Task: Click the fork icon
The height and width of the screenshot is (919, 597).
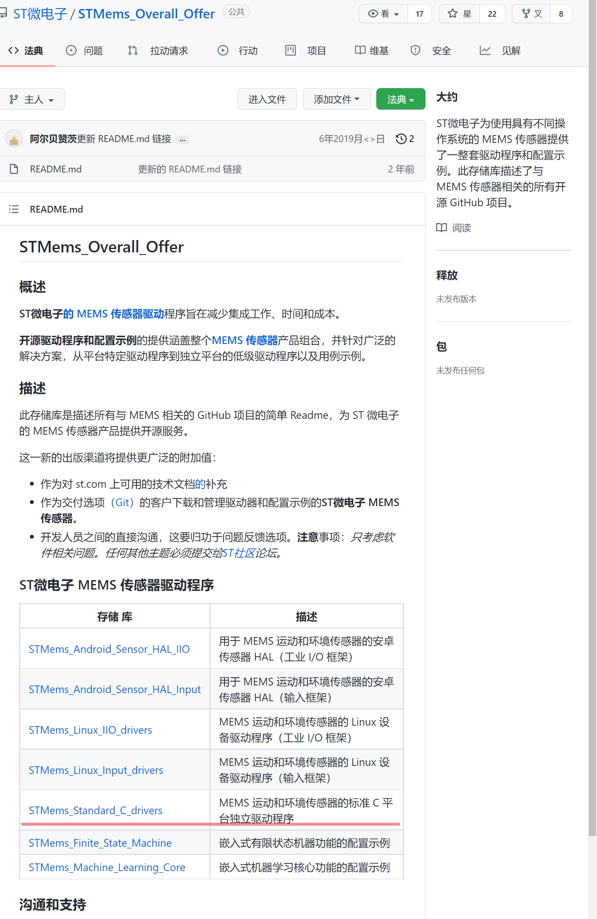Action: coord(526,13)
